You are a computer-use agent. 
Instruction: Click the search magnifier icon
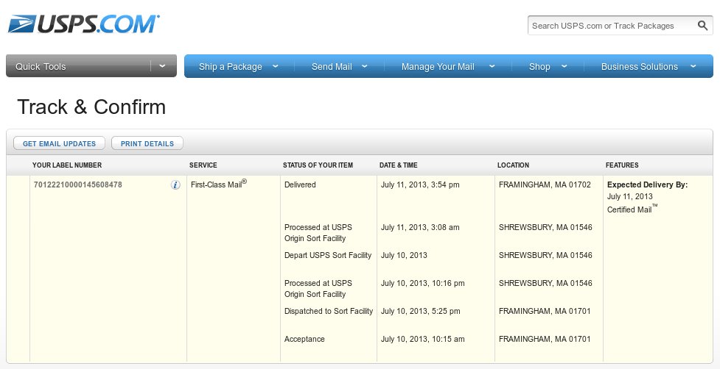point(702,26)
